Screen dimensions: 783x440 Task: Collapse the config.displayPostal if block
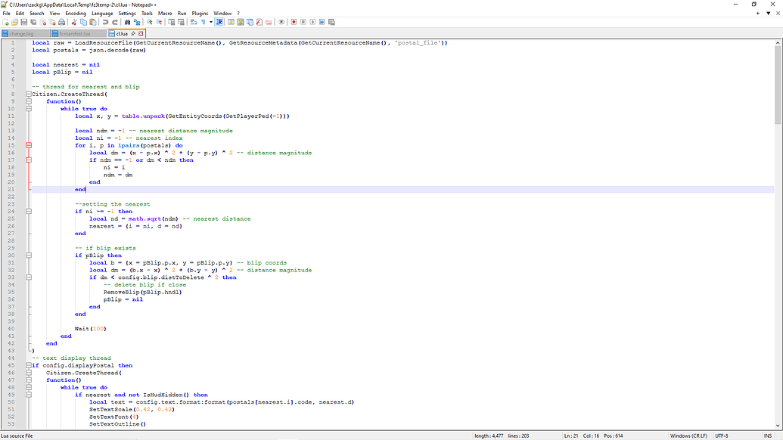click(28, 365)
